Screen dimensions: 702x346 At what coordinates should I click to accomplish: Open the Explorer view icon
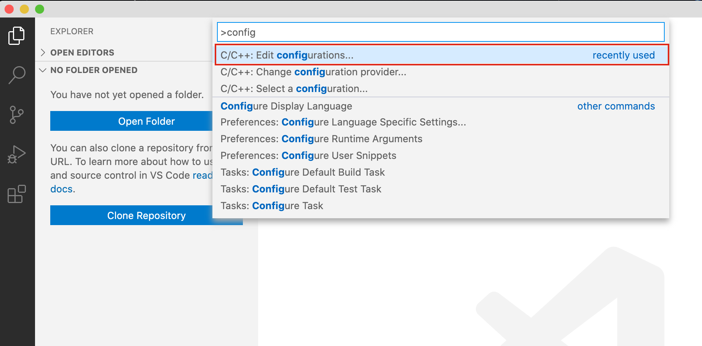coord(17,36)
